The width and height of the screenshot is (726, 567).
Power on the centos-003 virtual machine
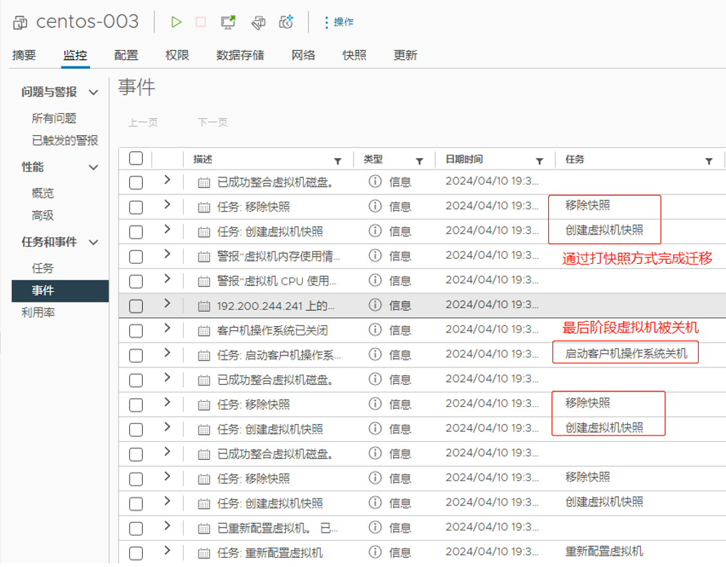click(x=175, y=21)
